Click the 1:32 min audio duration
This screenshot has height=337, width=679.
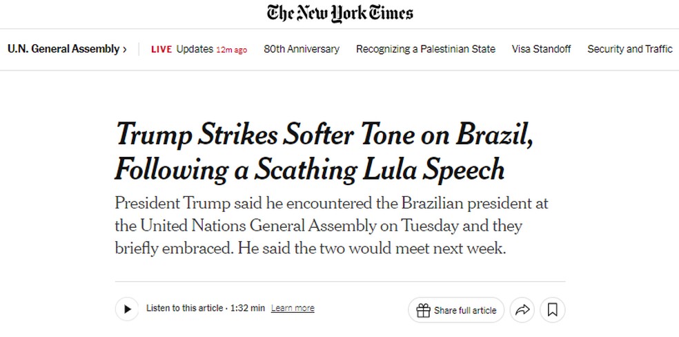(x=247, y=309)
